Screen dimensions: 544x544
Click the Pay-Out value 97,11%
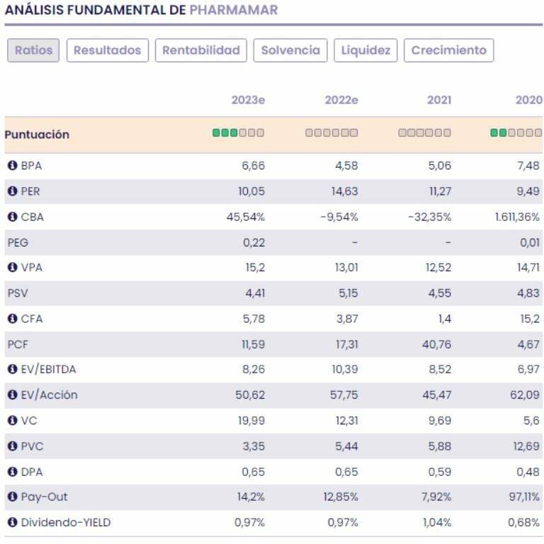point(524,497)
